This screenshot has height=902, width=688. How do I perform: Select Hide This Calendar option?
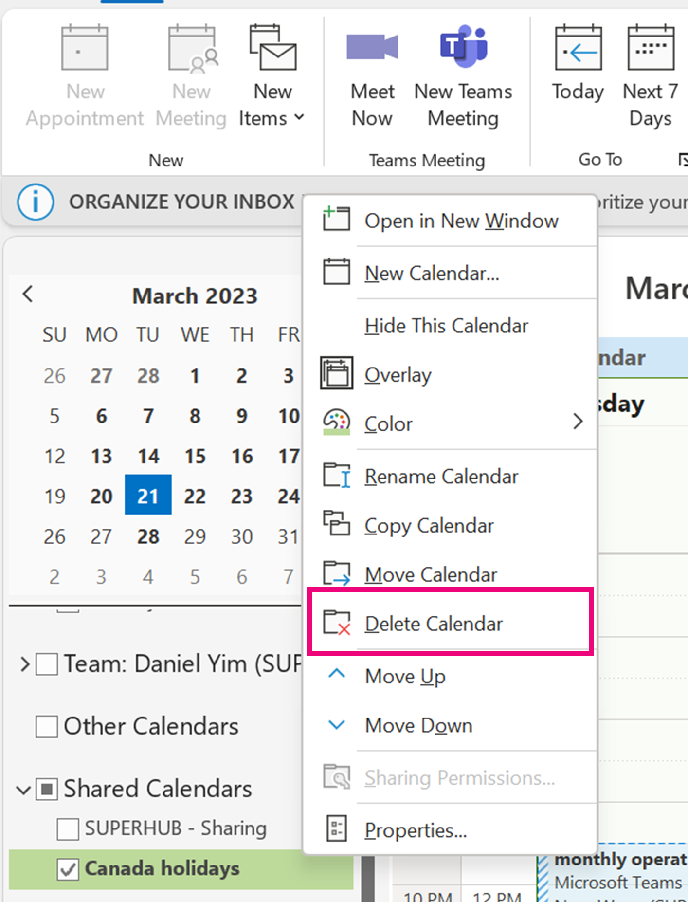click(x=446, y=326)
